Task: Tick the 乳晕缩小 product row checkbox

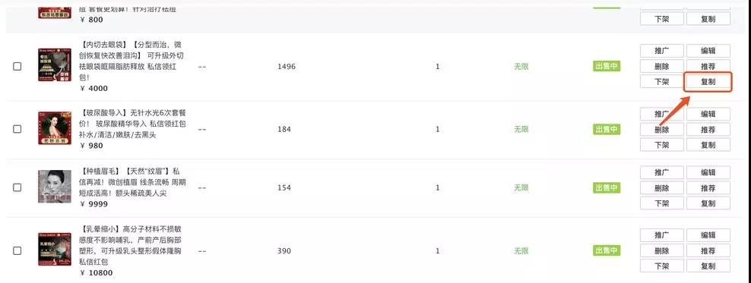Action: point(17,250)
